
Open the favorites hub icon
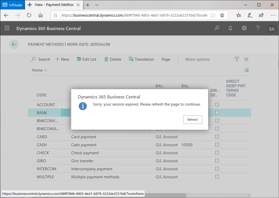pyautogui.click(x=239, y=15)
